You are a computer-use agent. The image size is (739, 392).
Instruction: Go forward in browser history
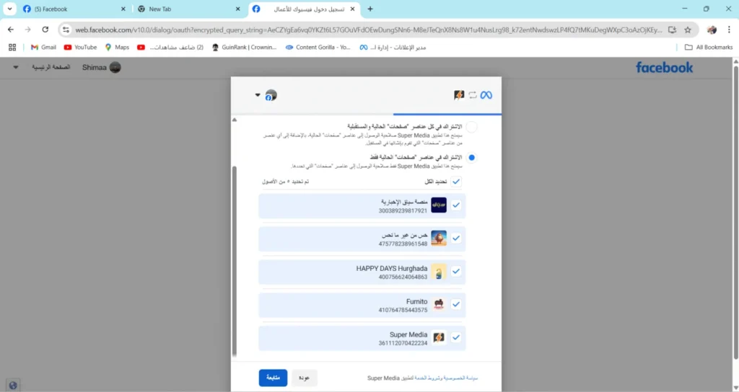pyautogui.click(x=28, y=30)
